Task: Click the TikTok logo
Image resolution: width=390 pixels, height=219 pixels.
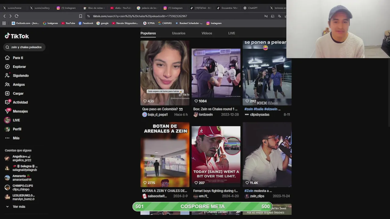Action: pyautogui.click(x=17, y=36)
